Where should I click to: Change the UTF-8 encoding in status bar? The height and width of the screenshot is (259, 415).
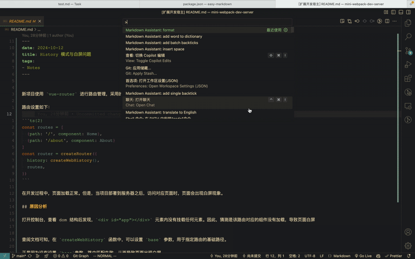pos(310,256)
